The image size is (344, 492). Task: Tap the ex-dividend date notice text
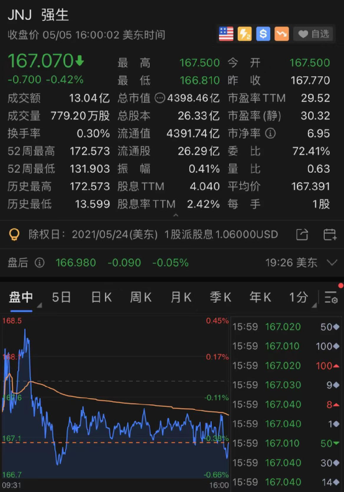point(153,234)
